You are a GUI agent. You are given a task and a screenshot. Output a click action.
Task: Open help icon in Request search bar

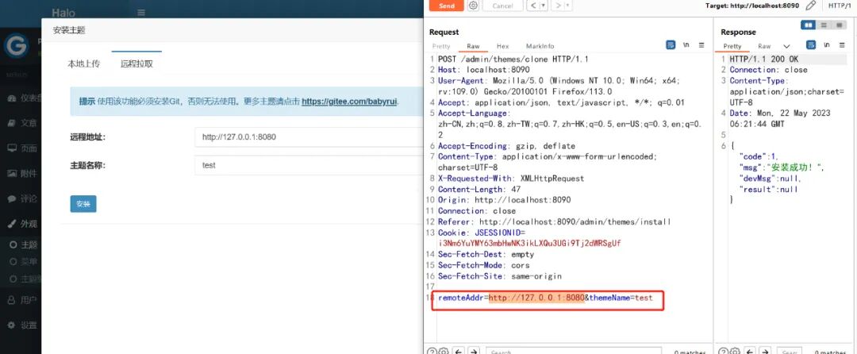coord(432,352)
